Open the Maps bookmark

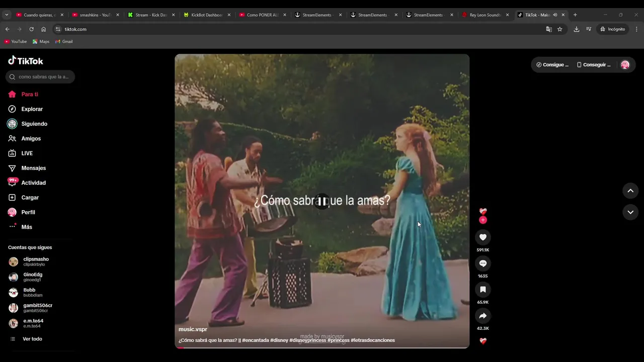[x=41, y=42]
